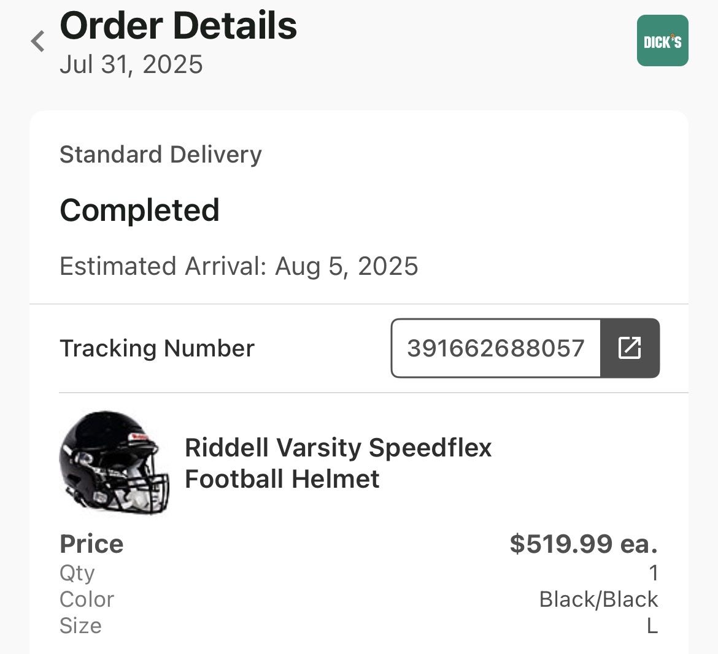Image resolution: width=718 pixels, height=654 pixels.
Task: Open tracking link with external-link icon
Action: (x=630, y=348)
